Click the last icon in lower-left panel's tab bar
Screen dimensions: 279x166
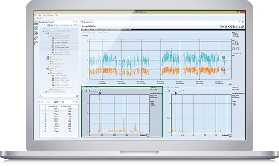(63, 102)
